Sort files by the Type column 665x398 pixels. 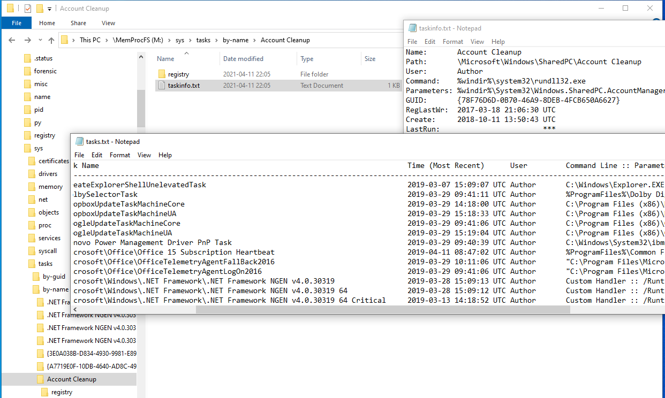click(307, 59)
